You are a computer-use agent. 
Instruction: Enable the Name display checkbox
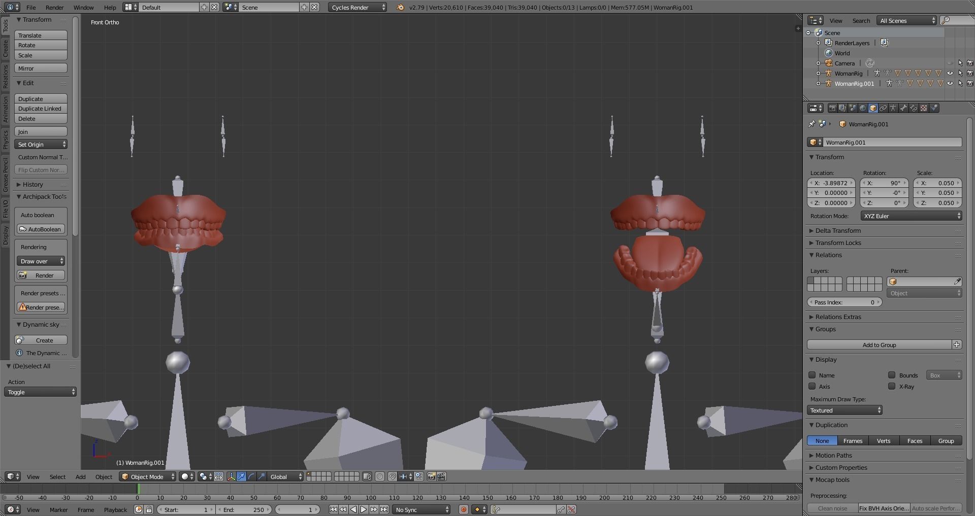[812, 375]
